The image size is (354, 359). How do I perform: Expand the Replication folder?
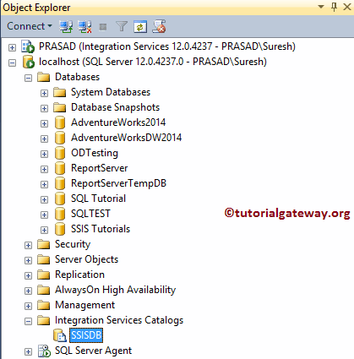(28, 275)
